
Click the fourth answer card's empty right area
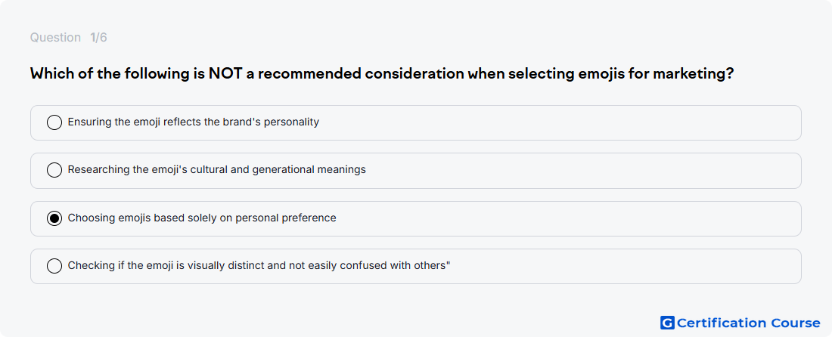pos(626,265)
